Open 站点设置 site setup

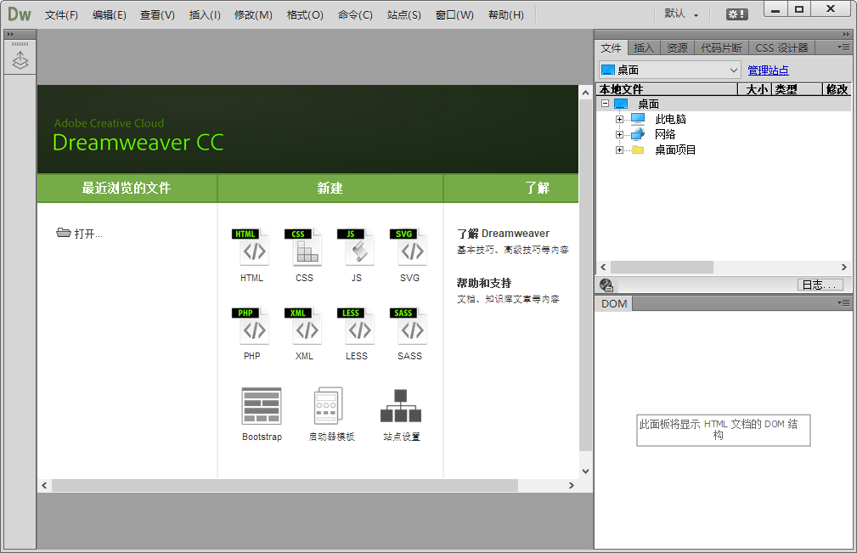click(x=401, y=406)
